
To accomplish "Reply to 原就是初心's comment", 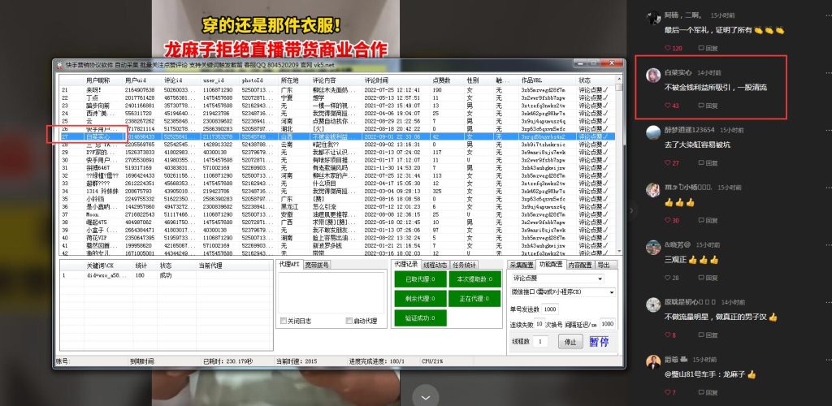I will click(708, 335).
